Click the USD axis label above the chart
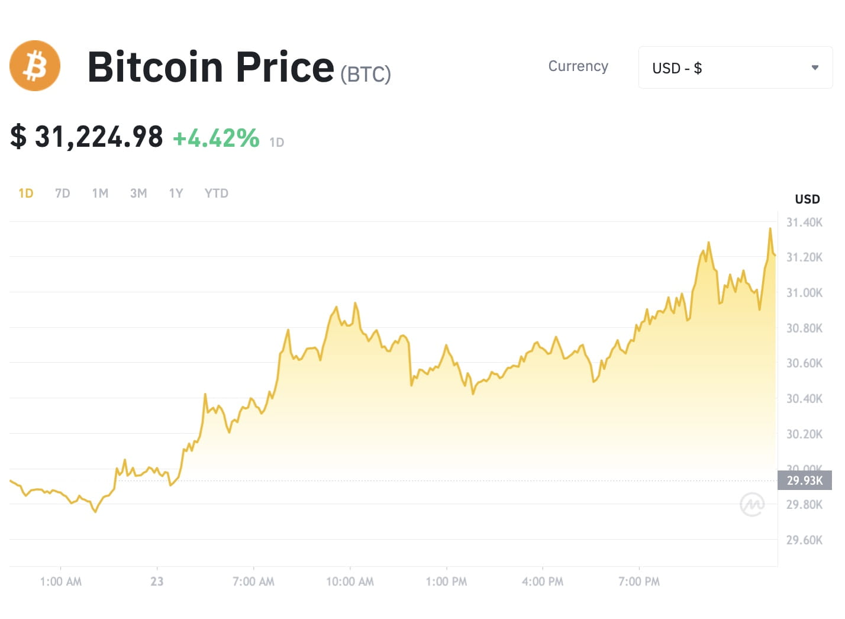 pyautogui.click(x=807, y=199)
